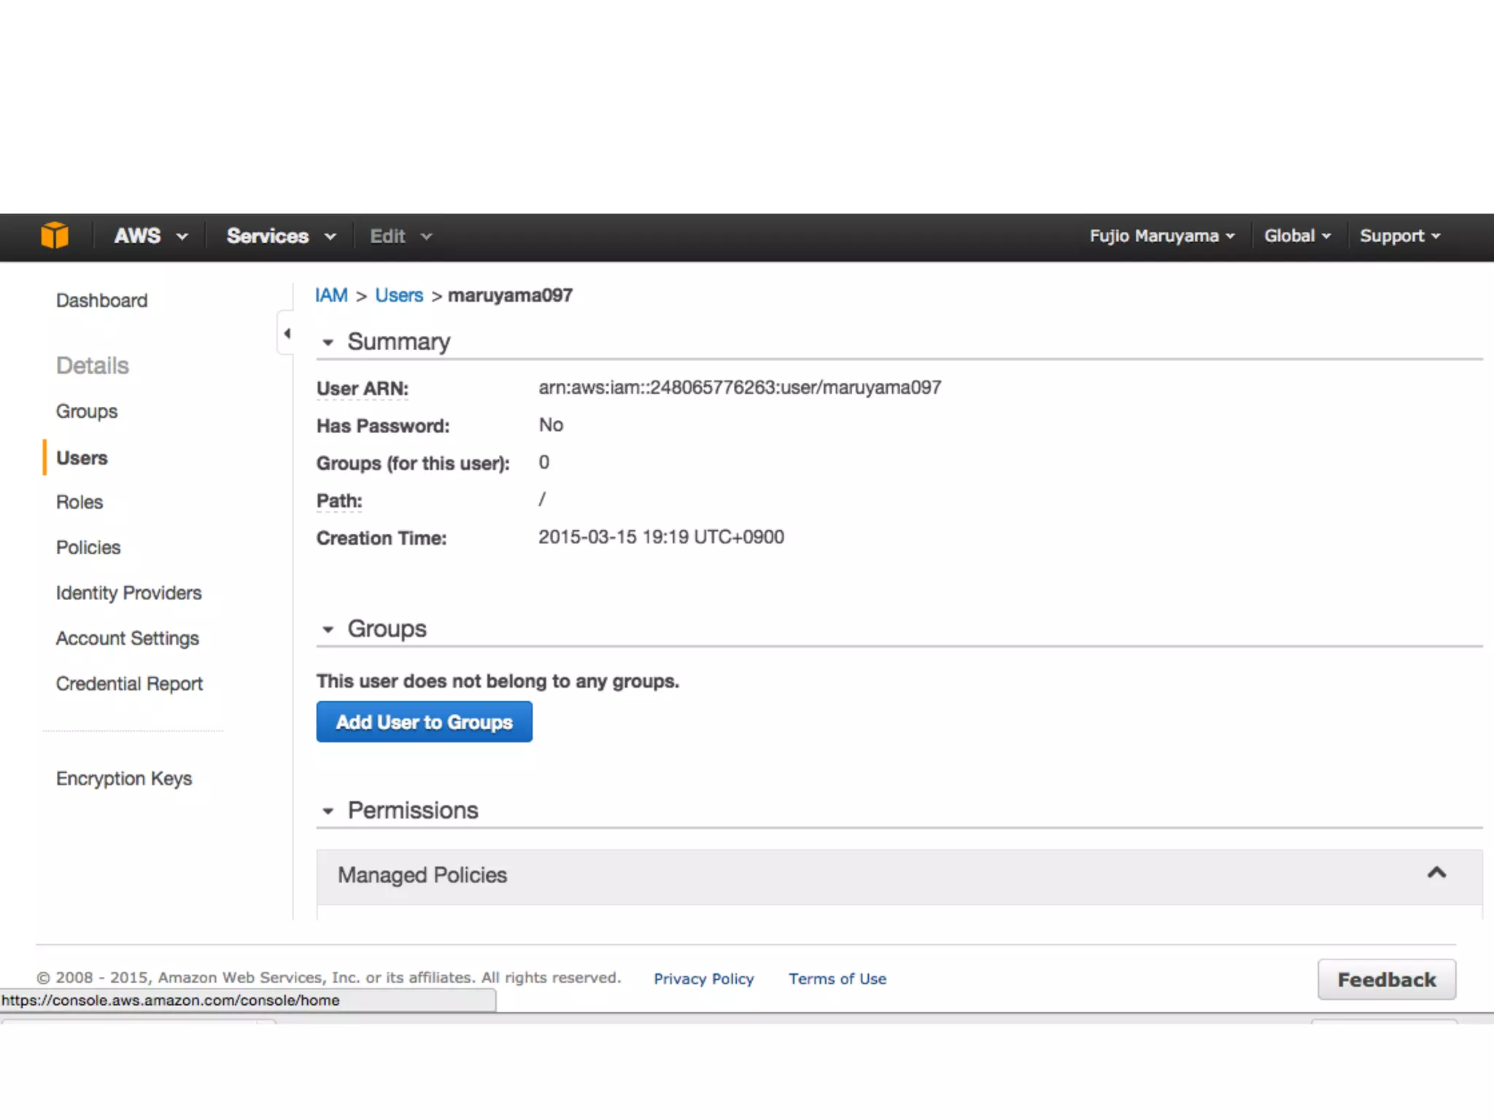Click Add User to Groups button
1494x1120 pixels.
point(424,722)
